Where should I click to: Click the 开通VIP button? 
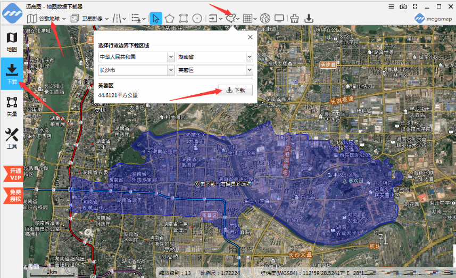click(12, 174)
